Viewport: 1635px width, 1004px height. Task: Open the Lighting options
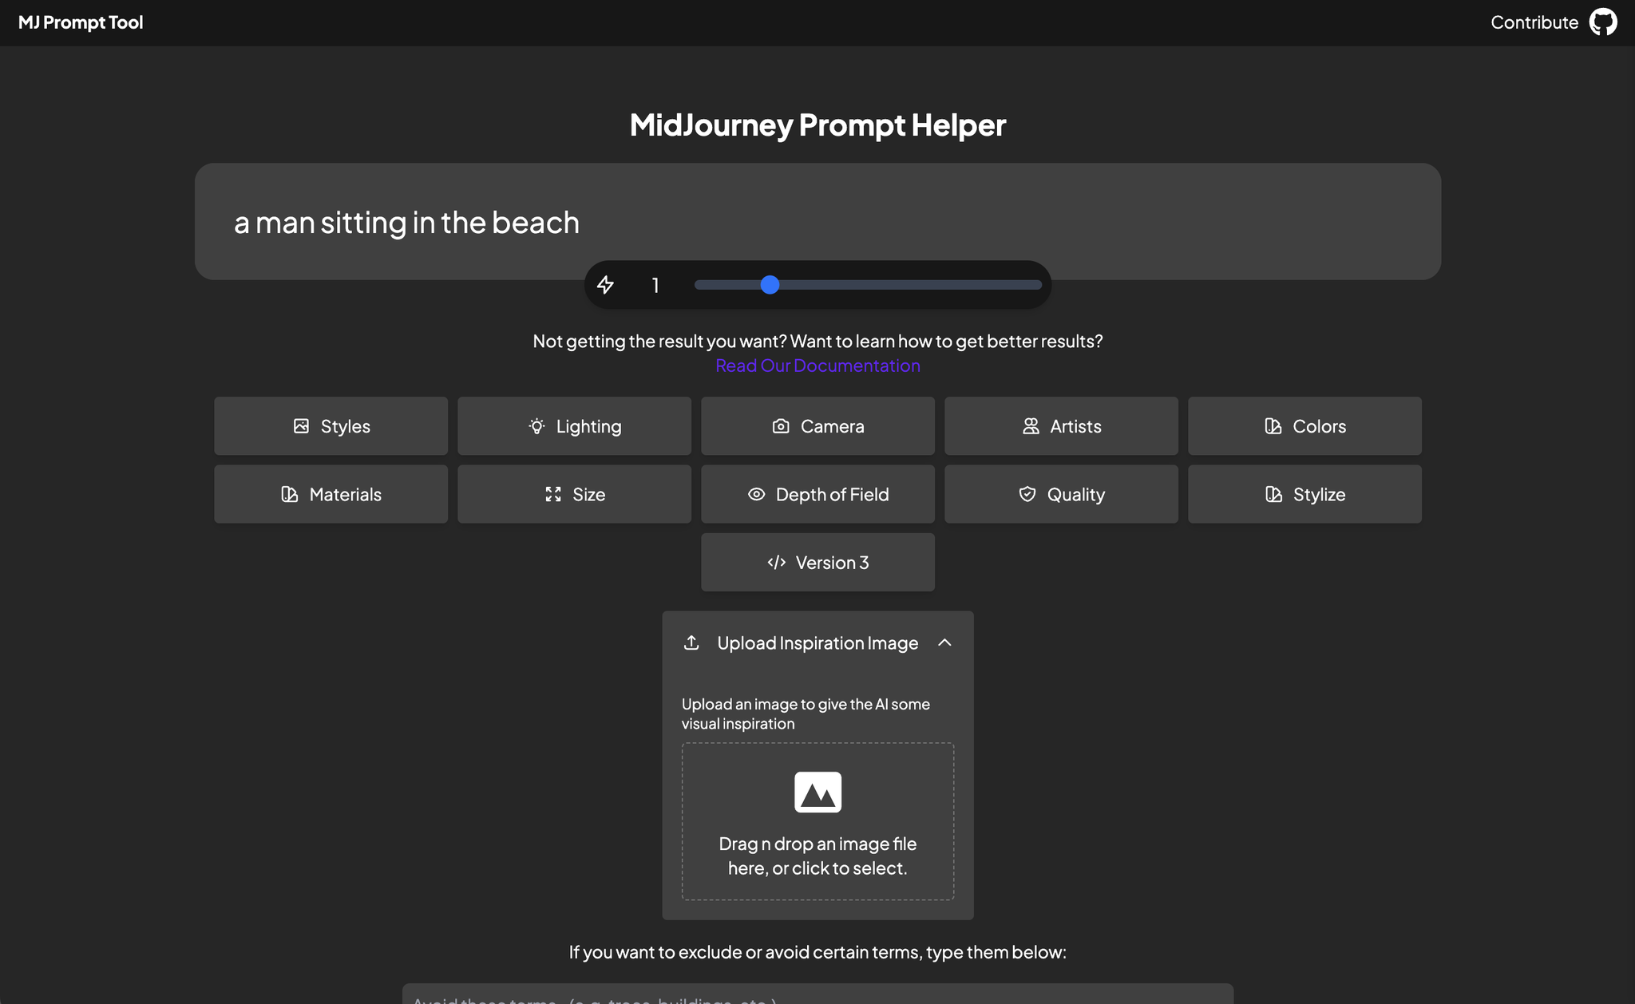coord(574,426)
